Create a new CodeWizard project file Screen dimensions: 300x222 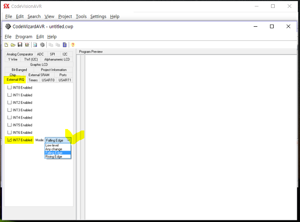[6, 45]
